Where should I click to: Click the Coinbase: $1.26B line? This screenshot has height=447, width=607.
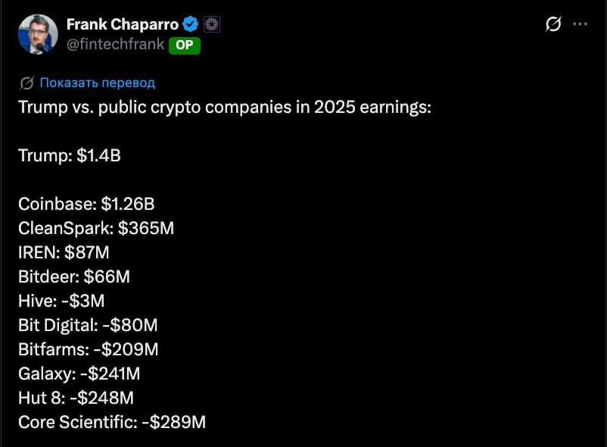click(x=86, y=204)
